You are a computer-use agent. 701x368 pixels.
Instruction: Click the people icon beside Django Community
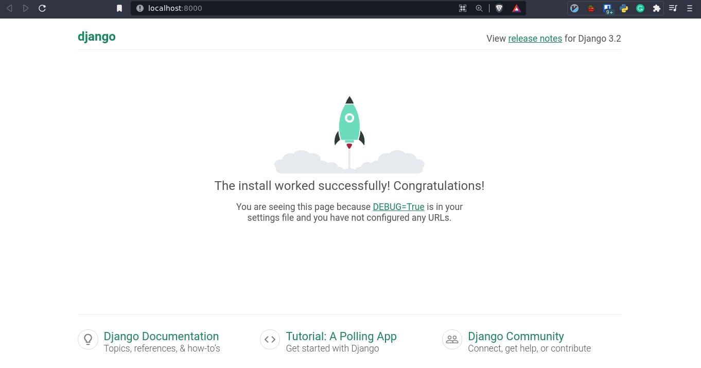[452, 339]
